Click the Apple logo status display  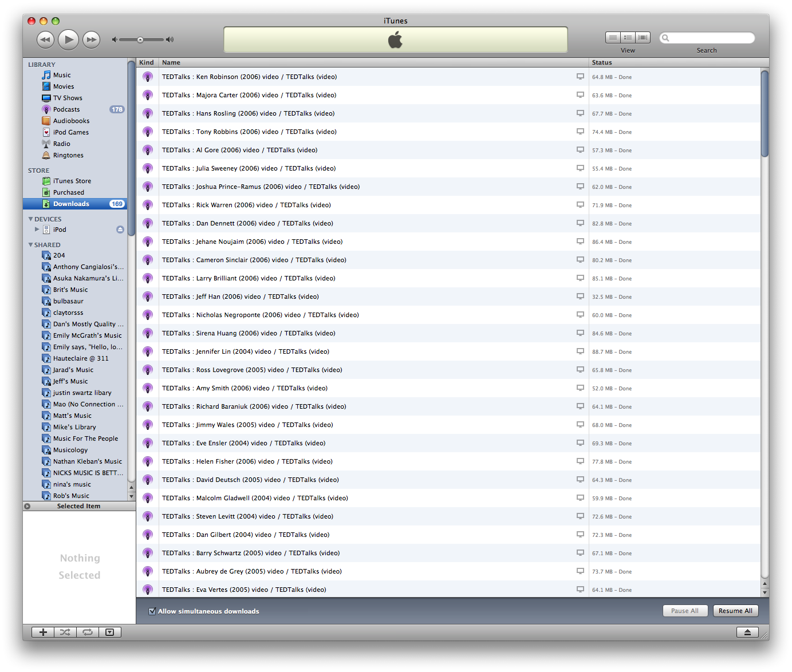point(395,39)
